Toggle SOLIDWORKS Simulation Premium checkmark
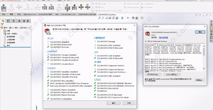The height and width of the screenshot is (110, 213). coord(48,77)
